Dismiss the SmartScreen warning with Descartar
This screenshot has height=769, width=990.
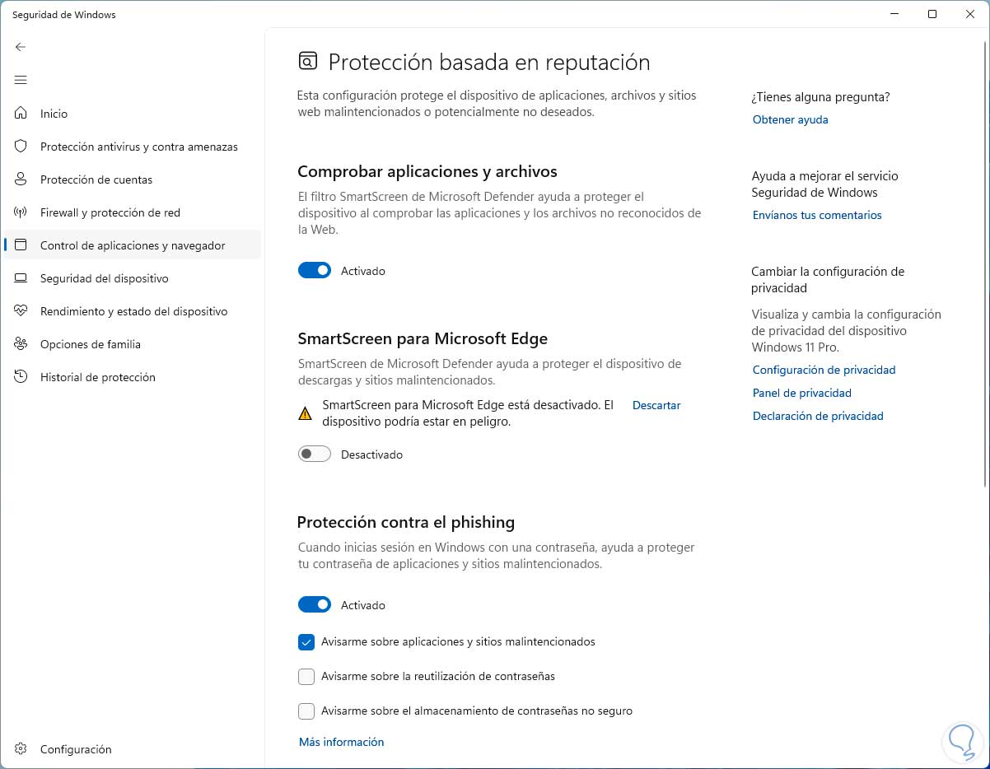[656, 405]
